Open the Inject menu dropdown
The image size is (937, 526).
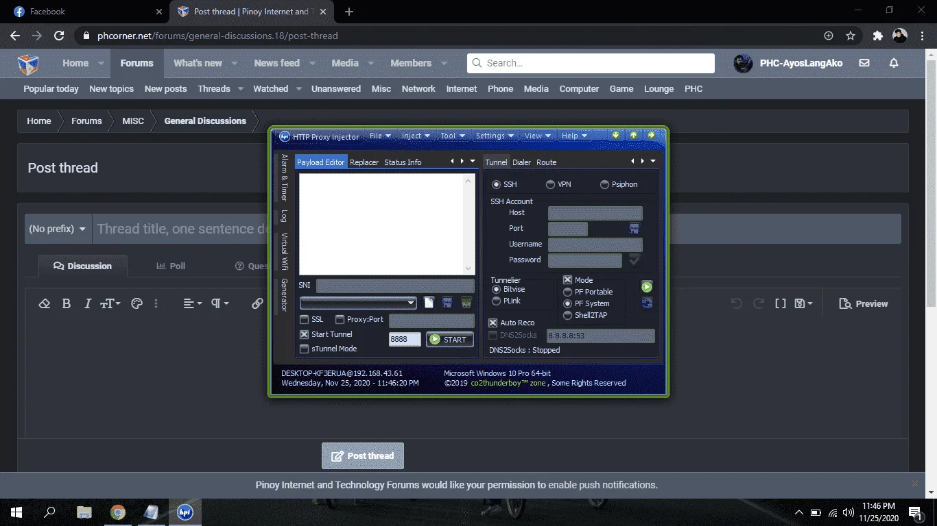tap(416, 136)
